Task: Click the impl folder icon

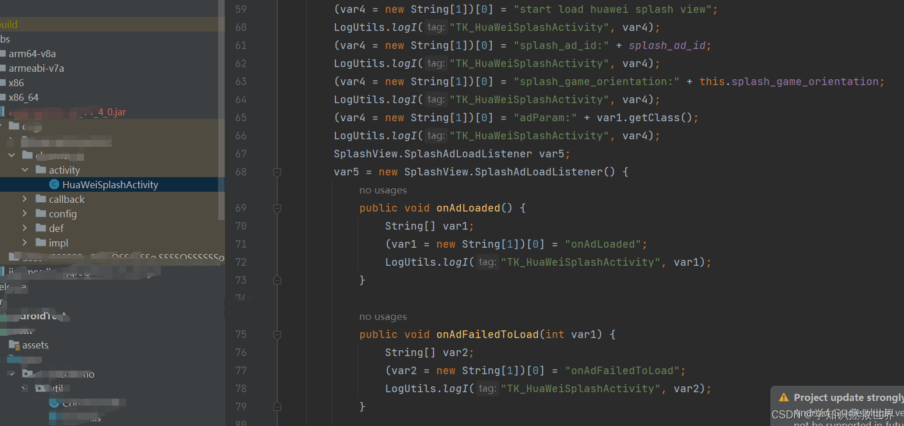Action: click(x=41, y=242)
